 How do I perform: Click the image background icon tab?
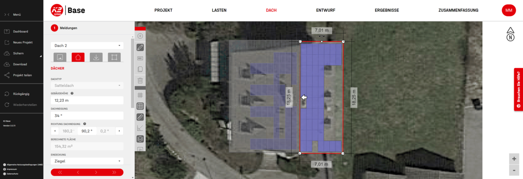click(60, 57)
